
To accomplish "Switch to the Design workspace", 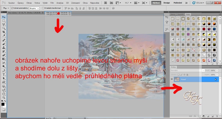I will click(x=166, y=3).
